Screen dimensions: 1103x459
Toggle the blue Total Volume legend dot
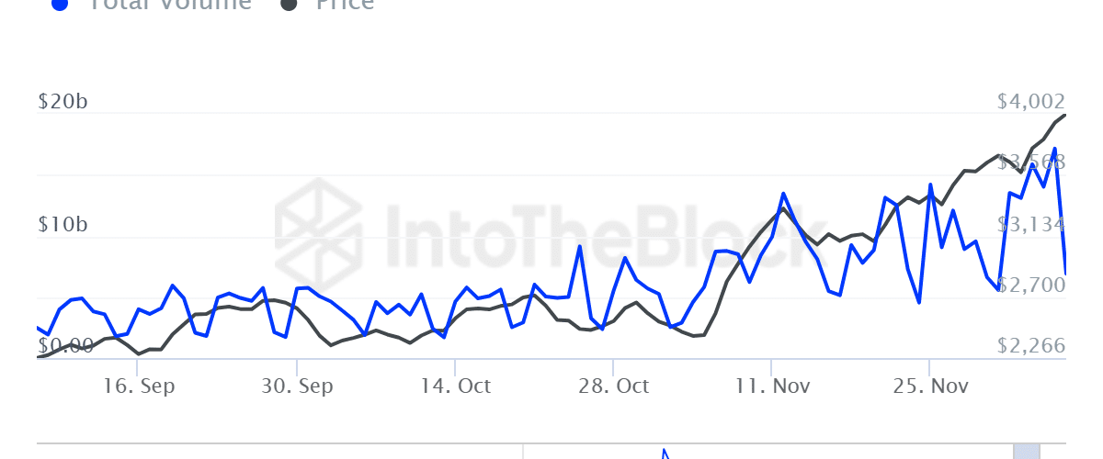pos(60,4)
